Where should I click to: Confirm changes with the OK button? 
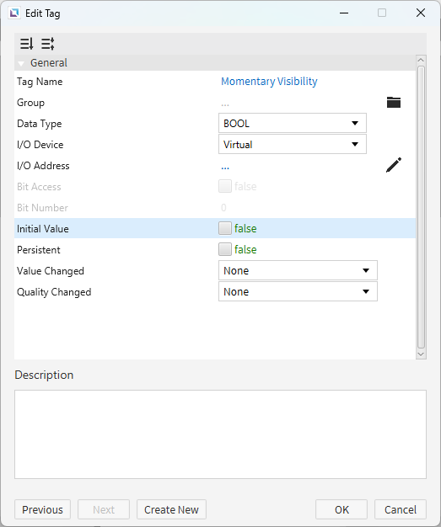tap(342, 509)
